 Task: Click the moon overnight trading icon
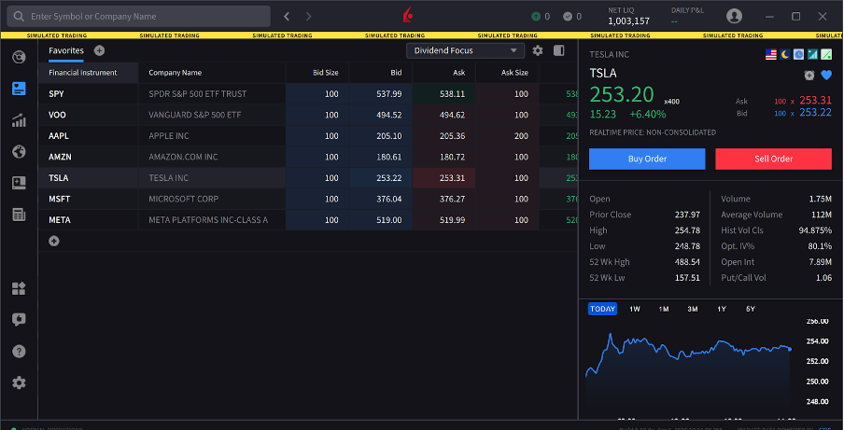pyautogui.click(x=785, y=54)
